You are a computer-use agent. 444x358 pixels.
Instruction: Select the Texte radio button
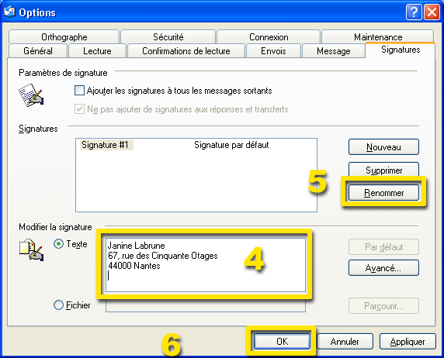point(59,244)
